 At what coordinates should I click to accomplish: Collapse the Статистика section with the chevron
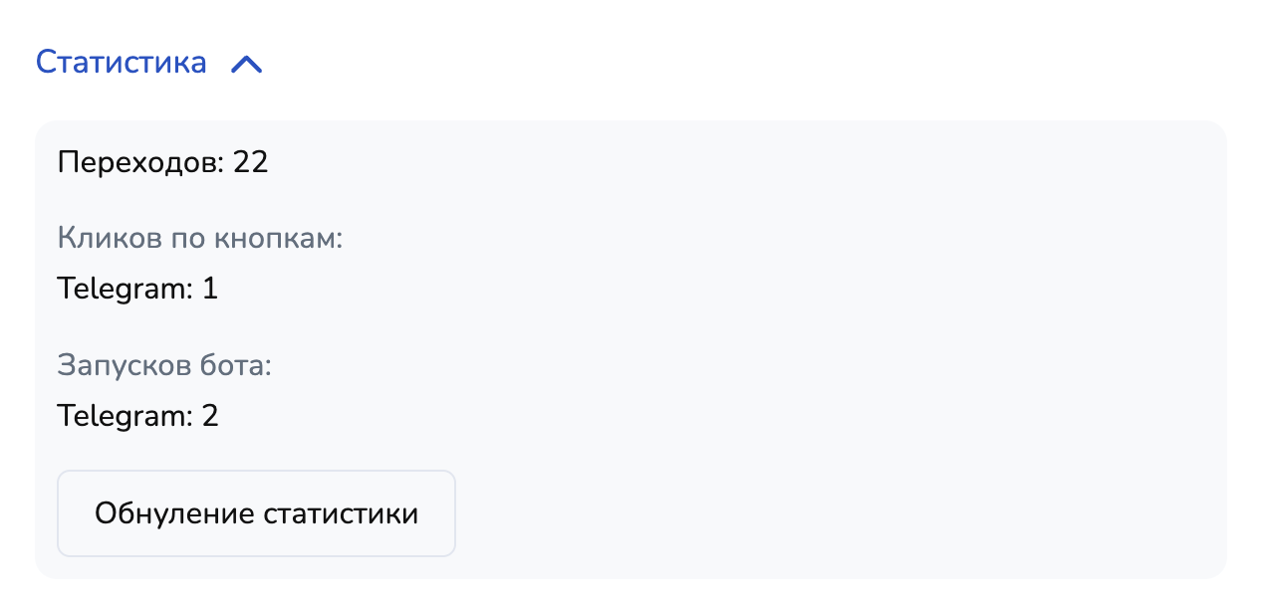246,65
